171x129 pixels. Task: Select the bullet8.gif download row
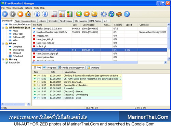100,46
